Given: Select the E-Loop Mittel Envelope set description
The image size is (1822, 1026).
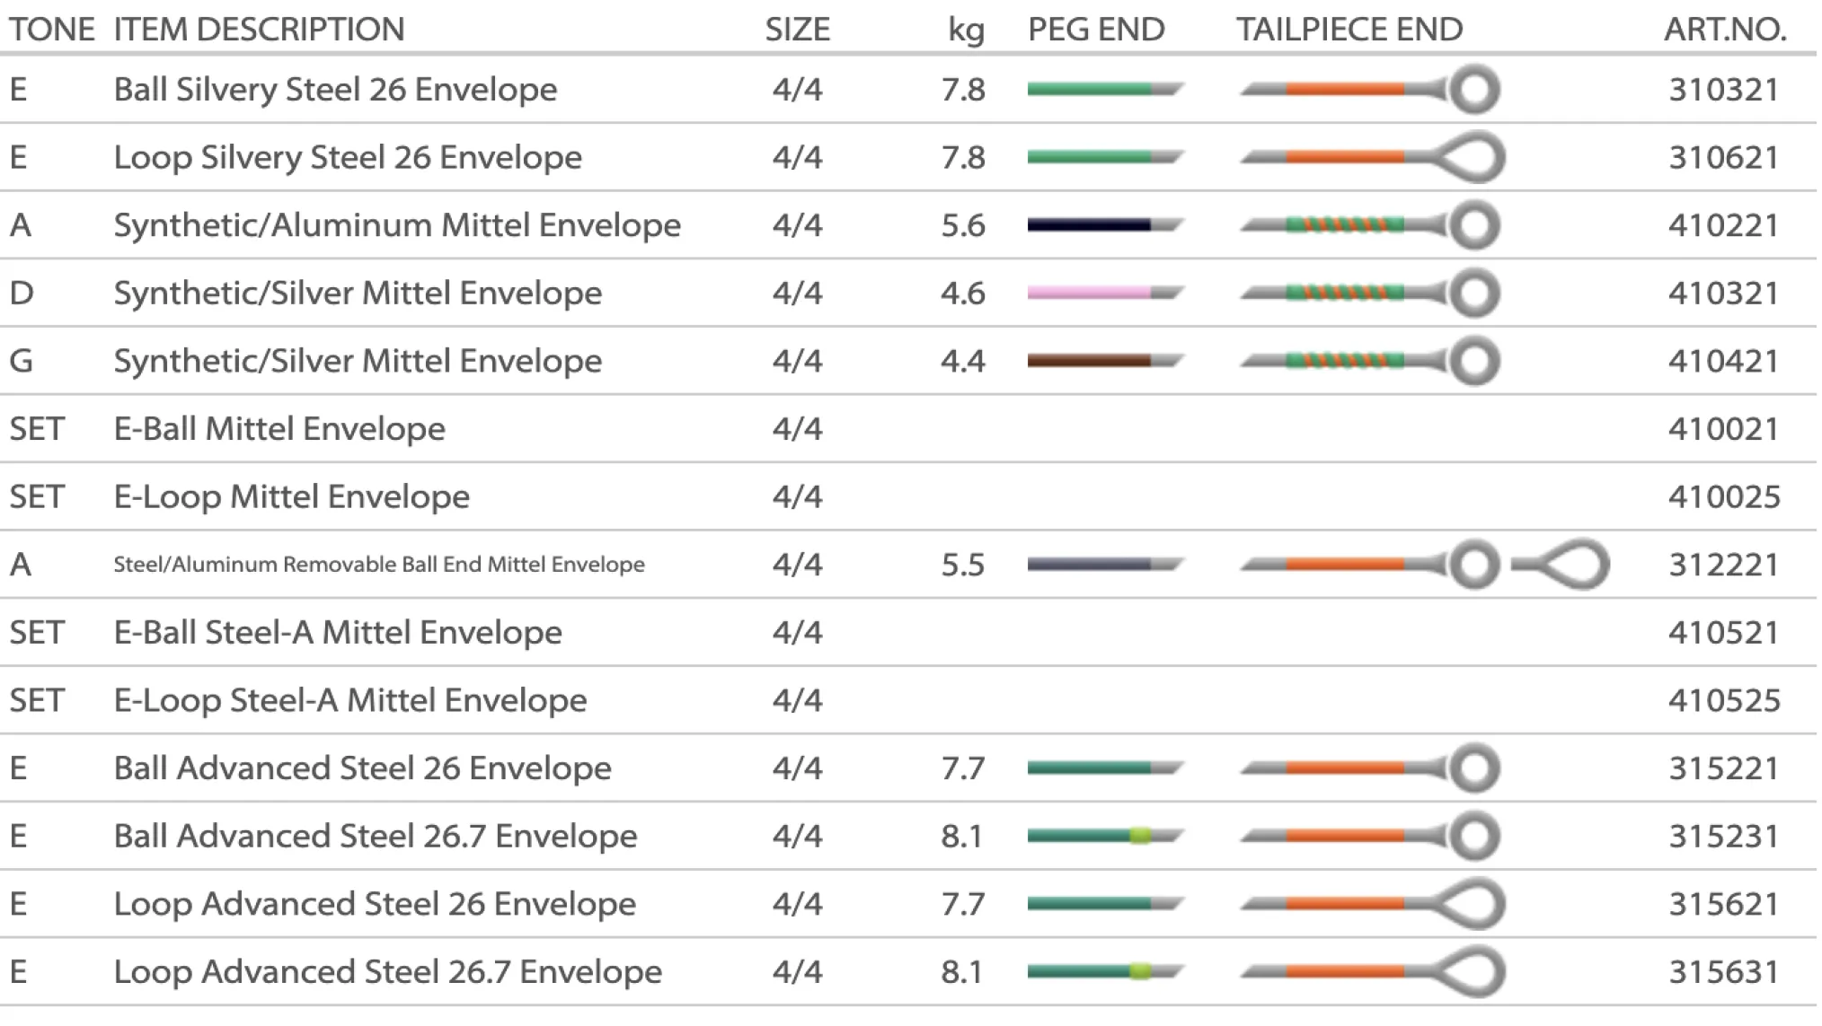Looking at the screenshot, I should point(291,497).
